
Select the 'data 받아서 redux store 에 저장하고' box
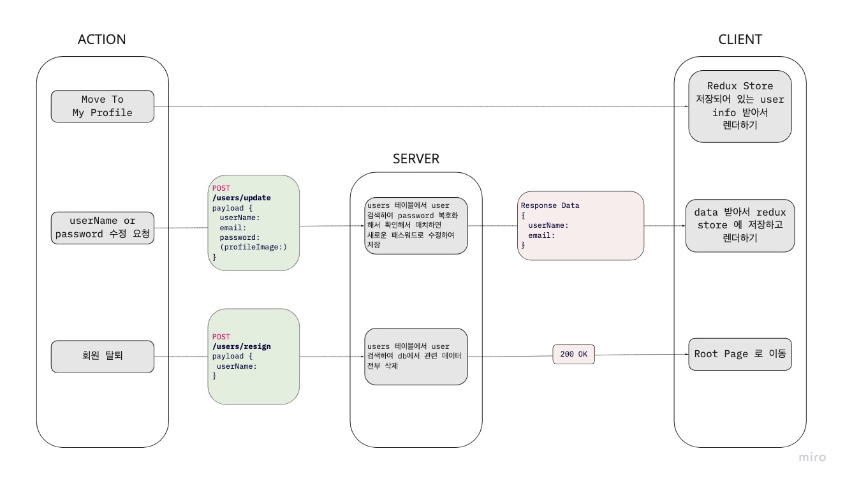point(740,226)
